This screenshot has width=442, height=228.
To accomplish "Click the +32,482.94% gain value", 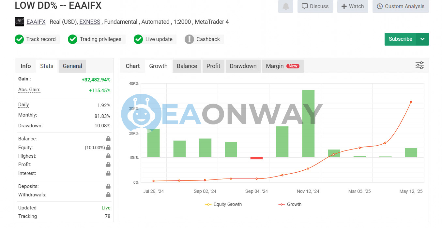I will 96,80.
